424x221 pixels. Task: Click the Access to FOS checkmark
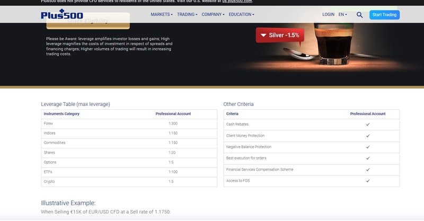point(367,181)
